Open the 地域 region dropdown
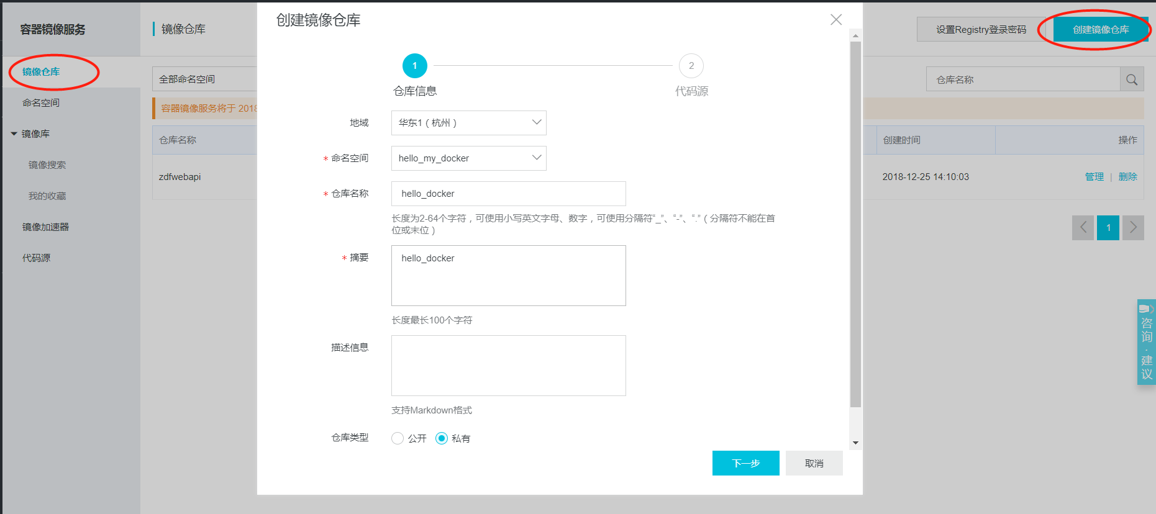The image size is (1156, 514). point(469,123)
